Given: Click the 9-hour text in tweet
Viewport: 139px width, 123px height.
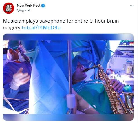Looking at the screenshot, I should (97, 21).
